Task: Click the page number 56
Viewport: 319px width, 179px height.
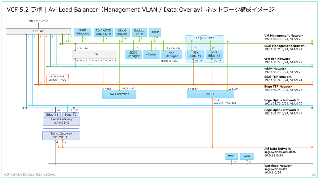Action: pos(313,175)
